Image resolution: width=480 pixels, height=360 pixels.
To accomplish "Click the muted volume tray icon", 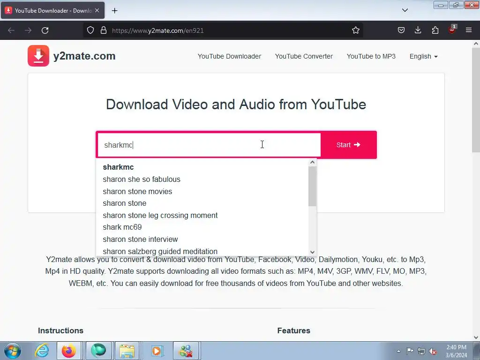I will pyautogui.click(x=433, y=351).
